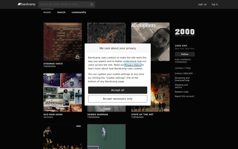The height and width of the screenshot is (149, 238).
Task: Click the 2000 ENT. label name heading
Action: coord(181,46)
